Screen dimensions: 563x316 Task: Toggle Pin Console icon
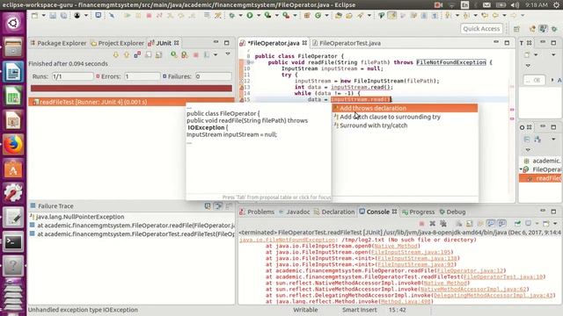tap(517, 224)
